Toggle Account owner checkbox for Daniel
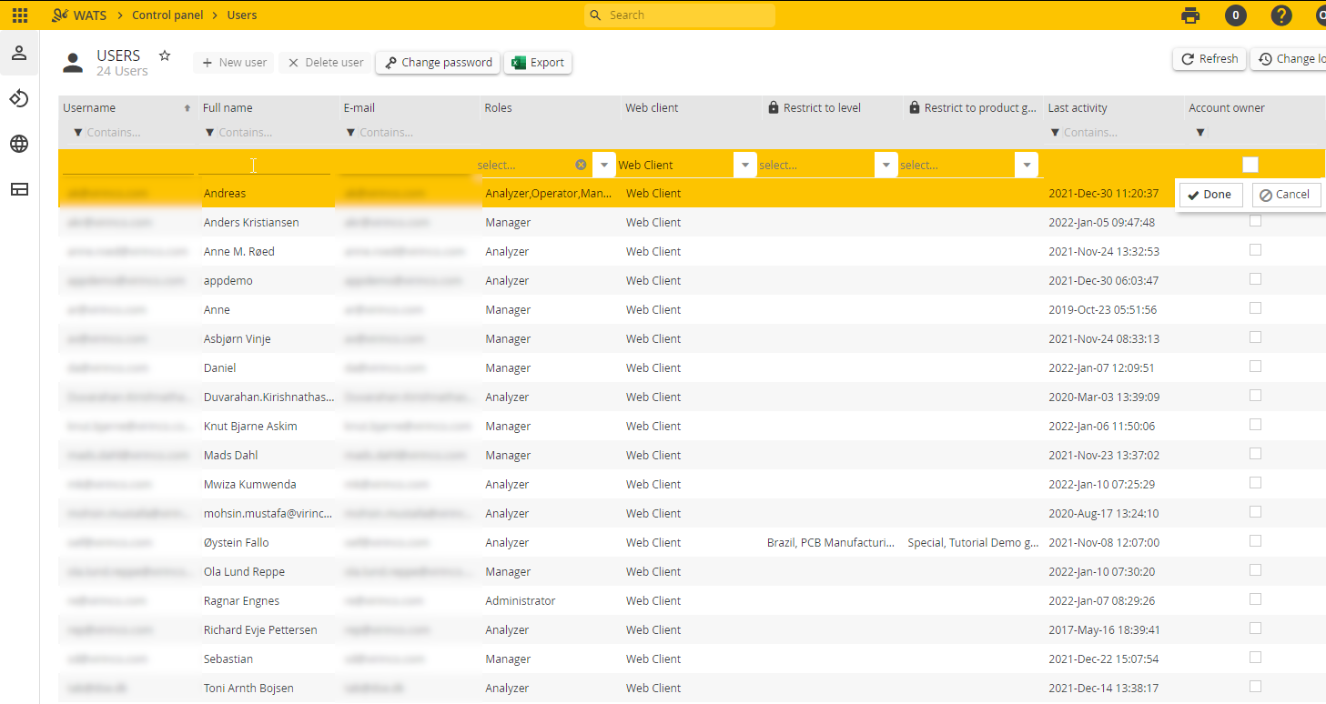Viewport: 1326px width, 704px height. click(x=1255, y=367)
